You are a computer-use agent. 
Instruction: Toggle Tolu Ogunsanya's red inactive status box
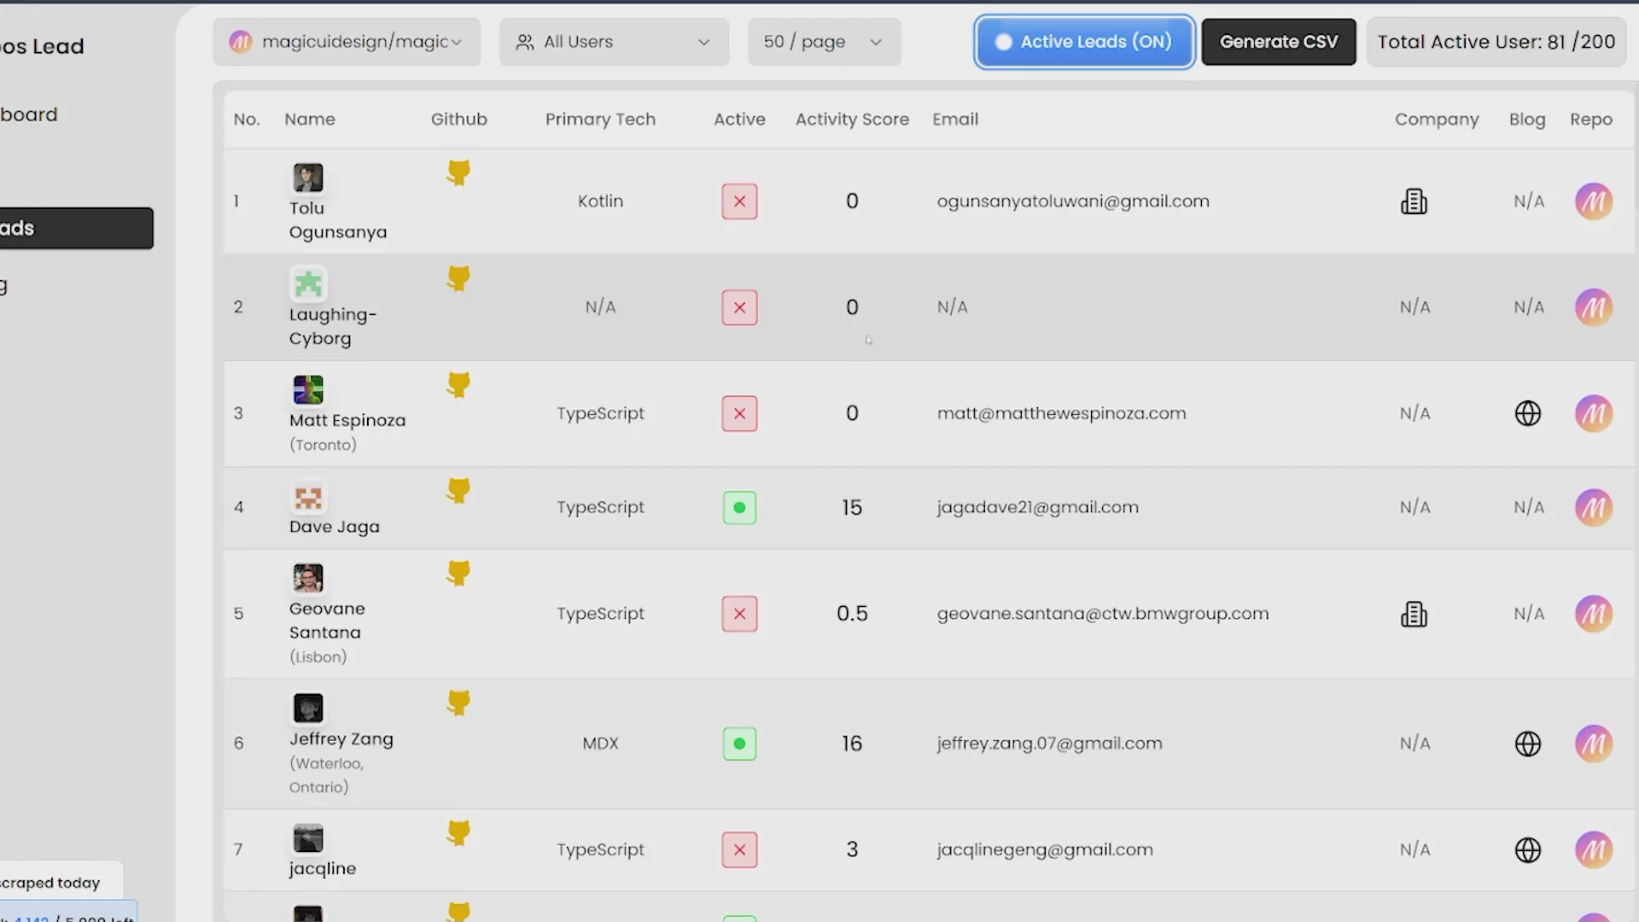(739, 201)
